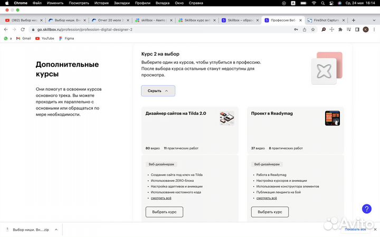Screen dimensions: 380x237
Task: Open the Профили menu
Action: (142, 3)
